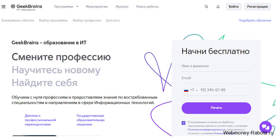276x138 pixels.
Task: Open Государственная образовательная лицензия link
Action: pos(90,120)
